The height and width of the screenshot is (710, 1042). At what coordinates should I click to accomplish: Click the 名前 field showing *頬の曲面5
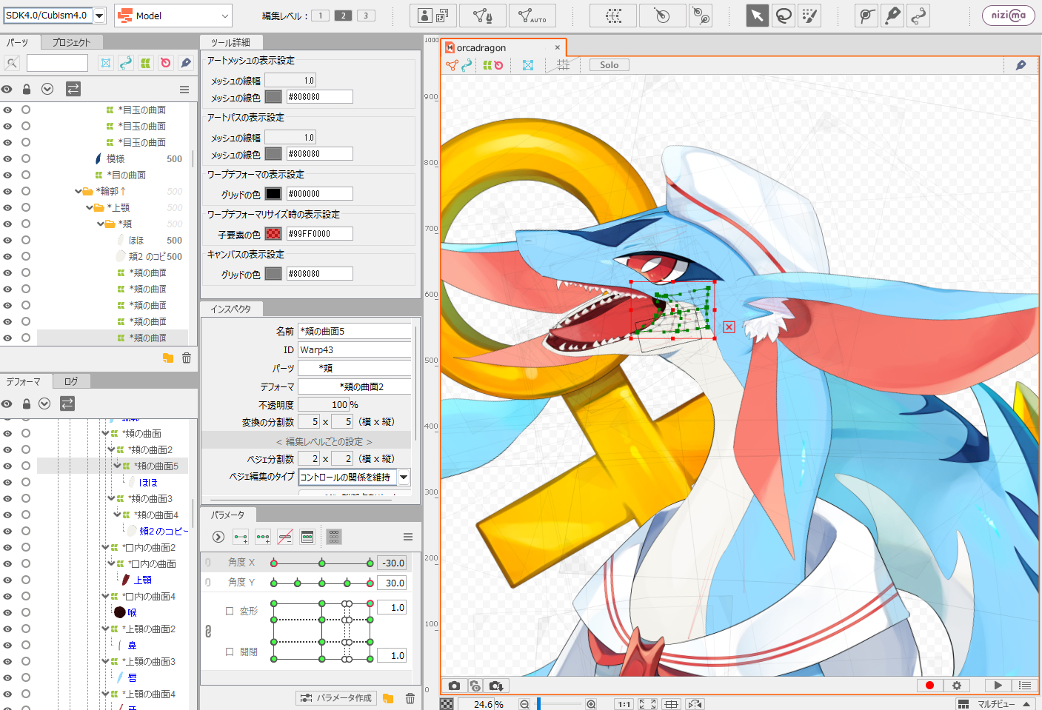[355, 331]
